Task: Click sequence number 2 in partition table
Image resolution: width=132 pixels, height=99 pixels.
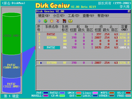Action: click(39, 41)
